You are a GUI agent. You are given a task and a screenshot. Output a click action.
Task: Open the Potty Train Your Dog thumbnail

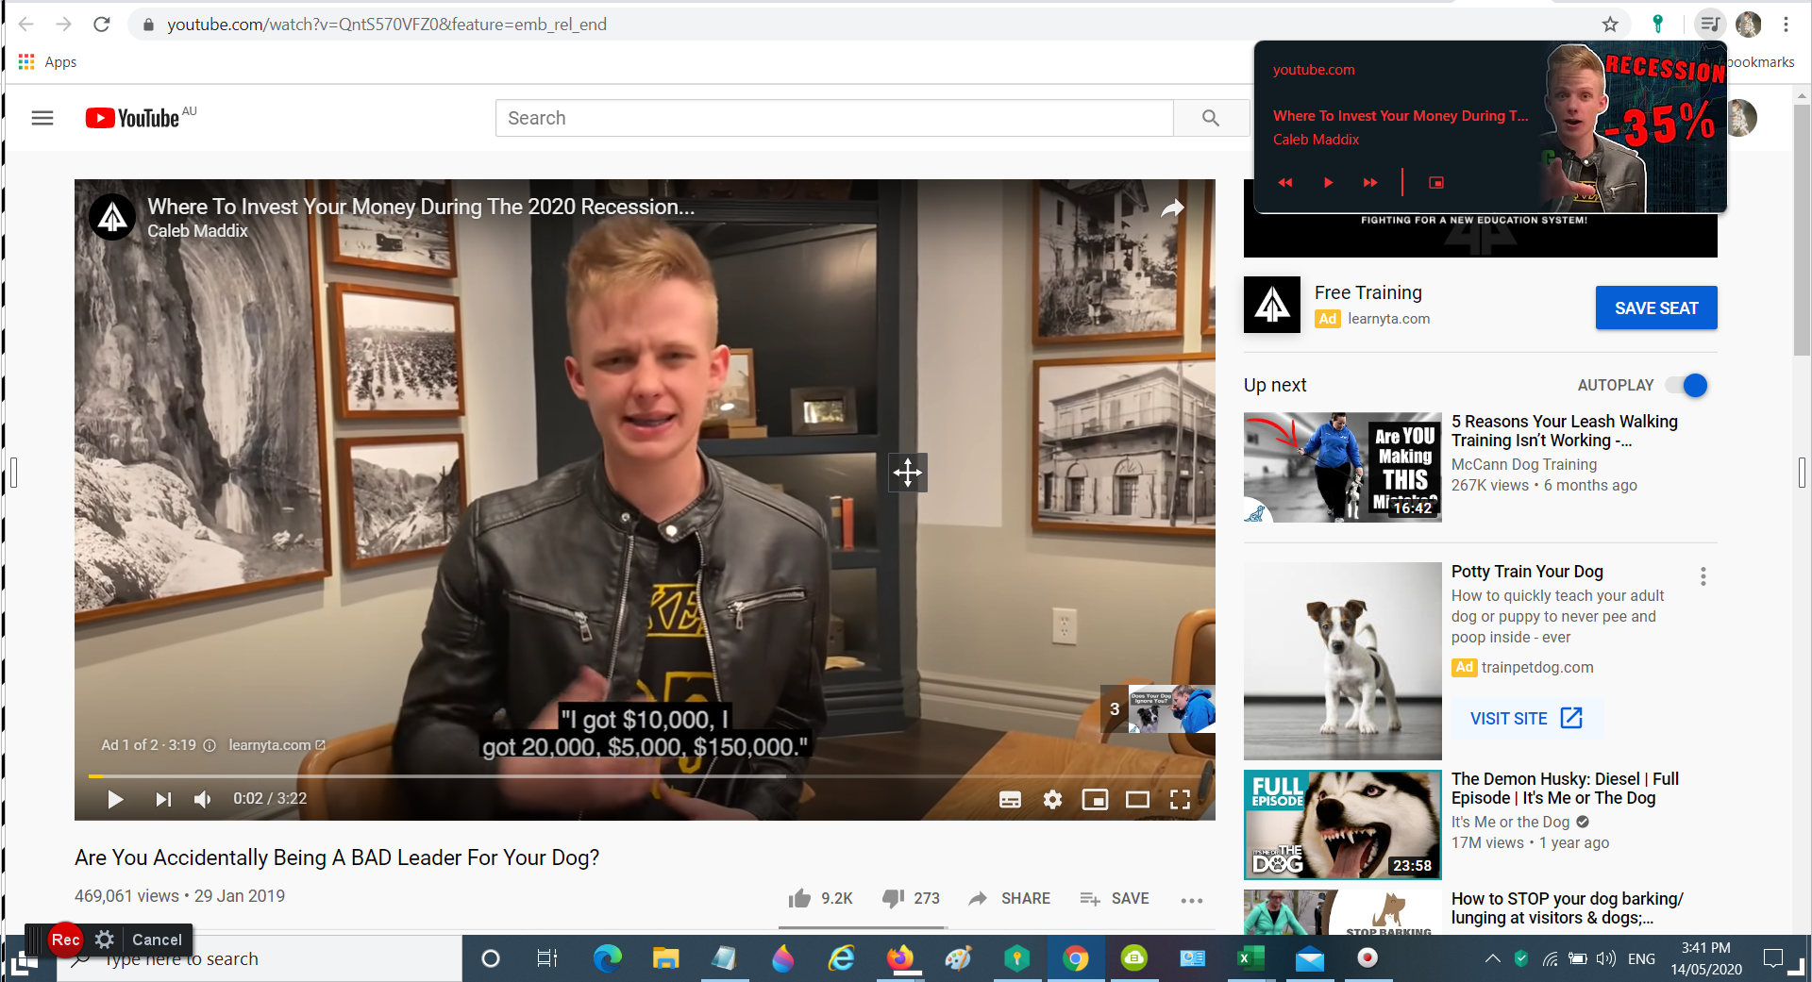[x=1342, y=661]
